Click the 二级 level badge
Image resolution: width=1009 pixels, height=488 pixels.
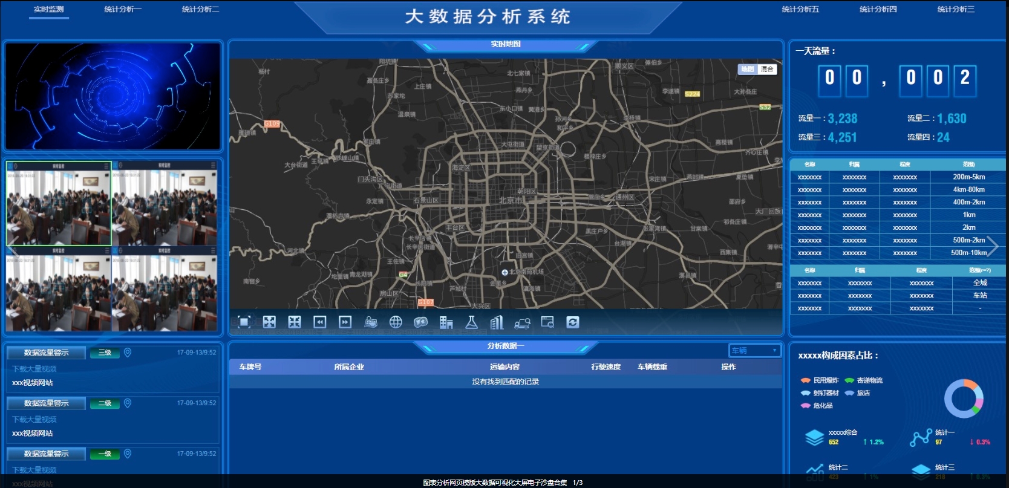pyautogui.click(x=105, y=403)
